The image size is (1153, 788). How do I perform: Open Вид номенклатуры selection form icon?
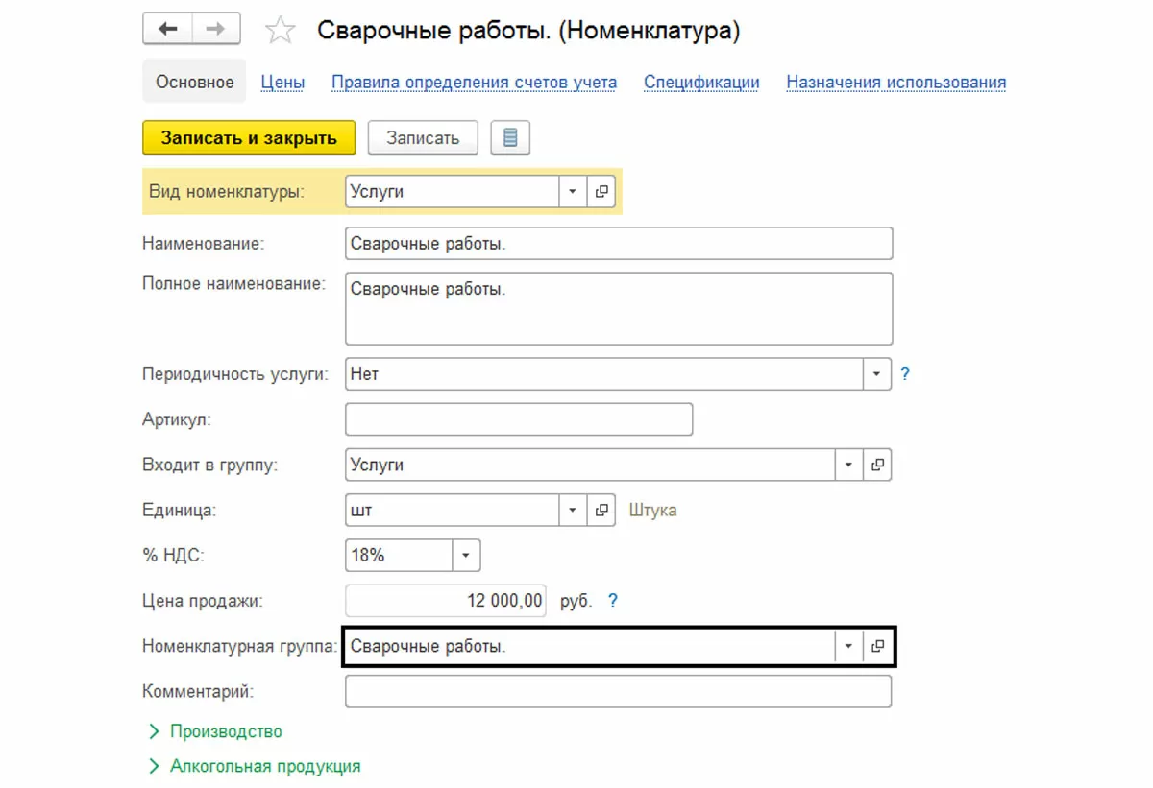(x=601, y=191)
